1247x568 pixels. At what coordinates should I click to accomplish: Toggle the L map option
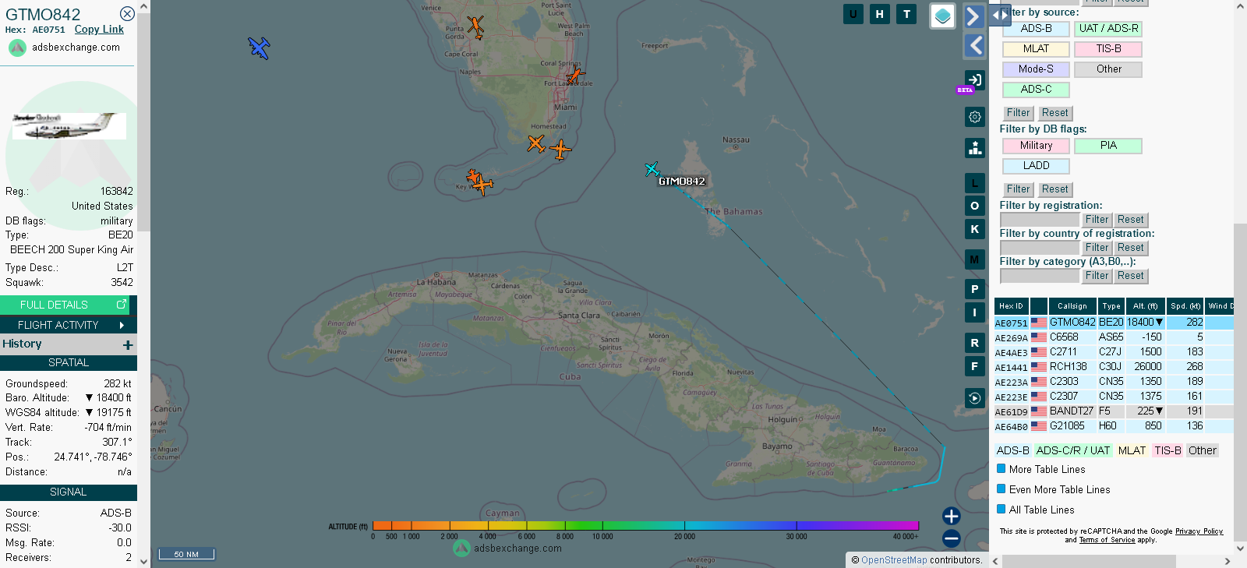[974, 183]
